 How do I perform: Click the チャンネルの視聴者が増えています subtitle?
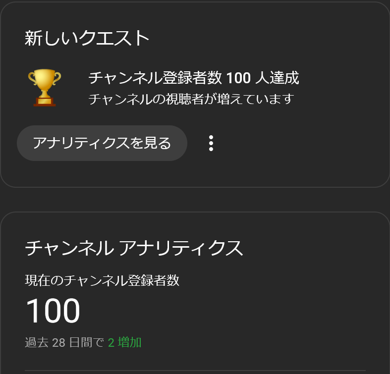pos(191,99)
